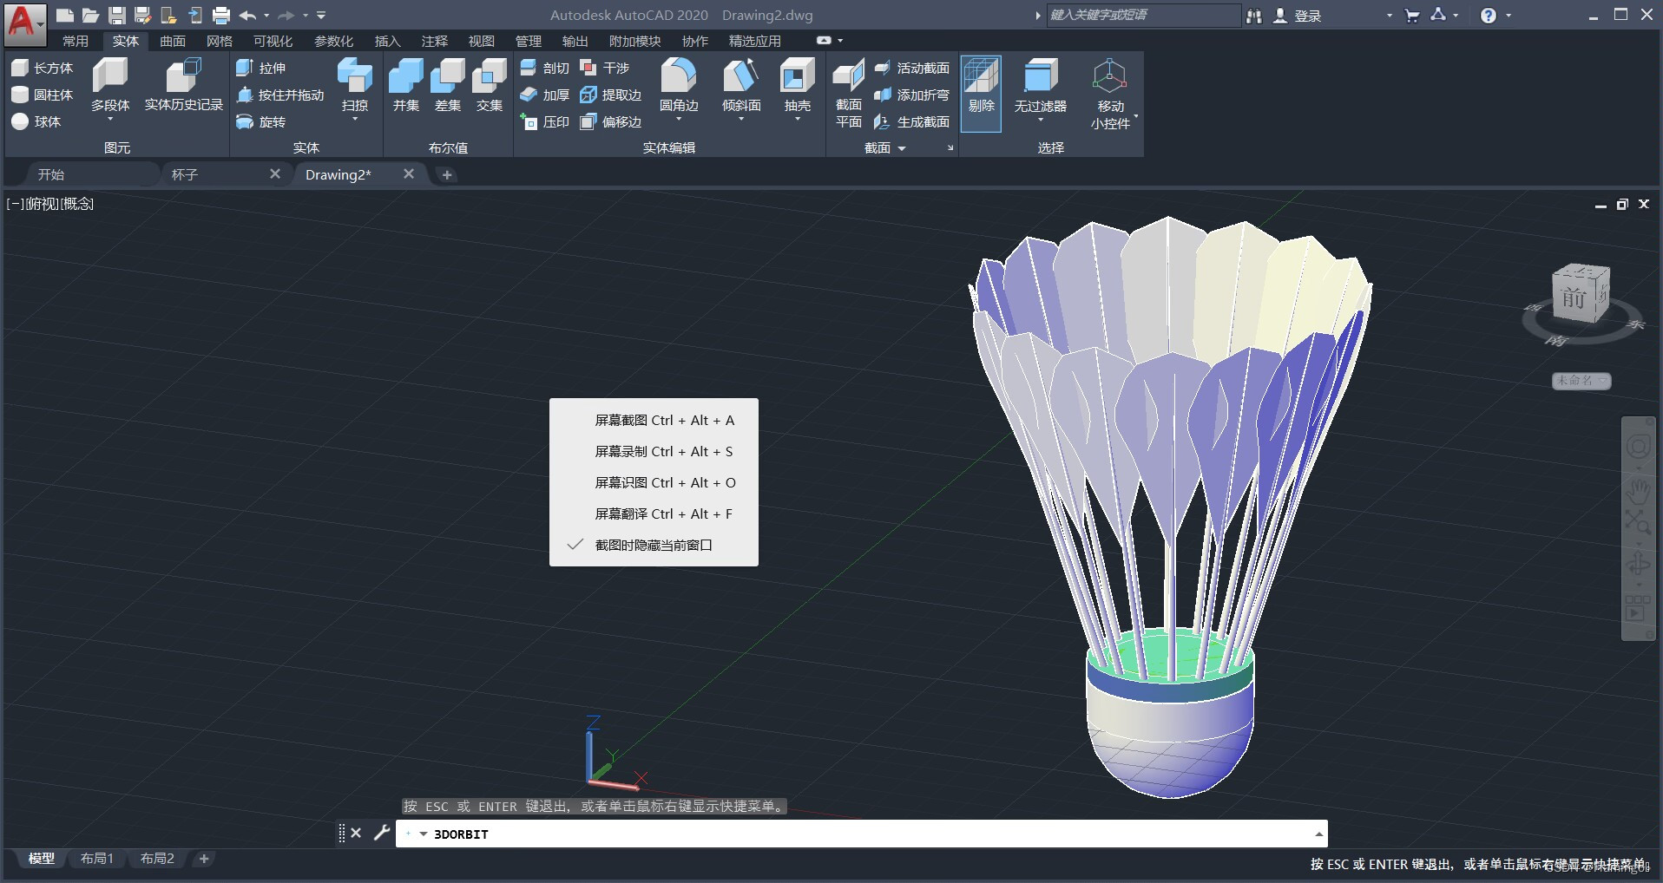Select the 偏移边 offset edge tool

click(x=611, y=121)
